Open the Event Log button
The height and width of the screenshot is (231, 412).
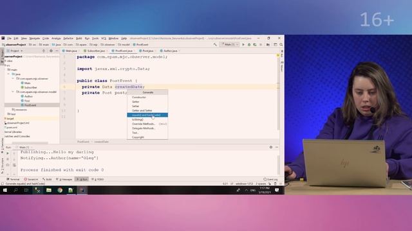(270, 180)
